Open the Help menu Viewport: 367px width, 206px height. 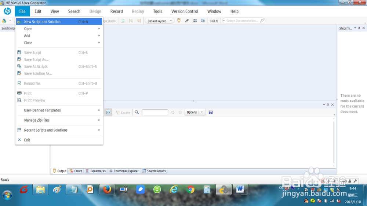click(x=234, y=11)
